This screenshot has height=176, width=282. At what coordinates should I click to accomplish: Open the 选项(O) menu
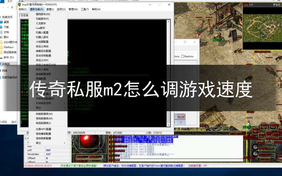point(61,10)
